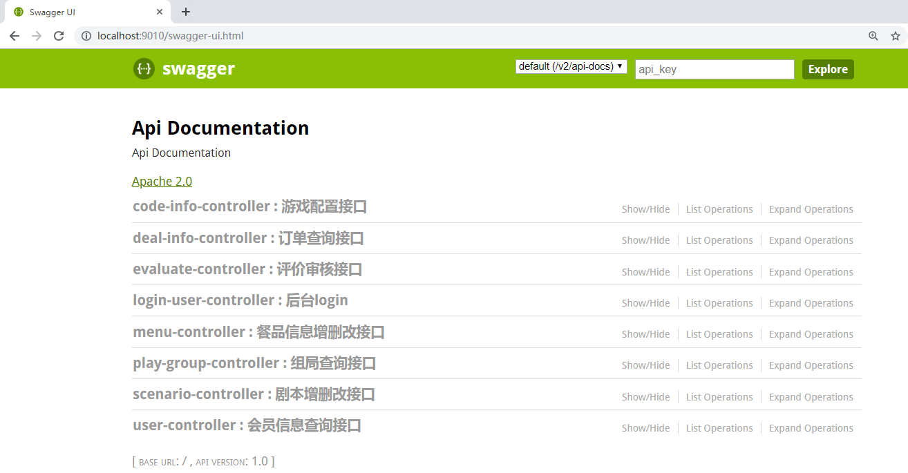The image size is (908, 473).
Task: List Operations for play-group-controller
Action: [x=719, y=365]
